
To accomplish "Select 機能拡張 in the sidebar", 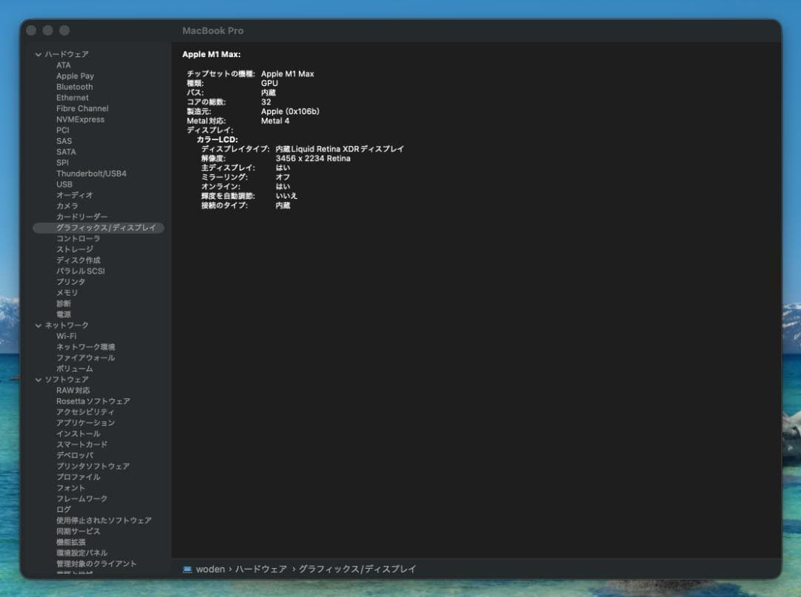I will [70, 542].
